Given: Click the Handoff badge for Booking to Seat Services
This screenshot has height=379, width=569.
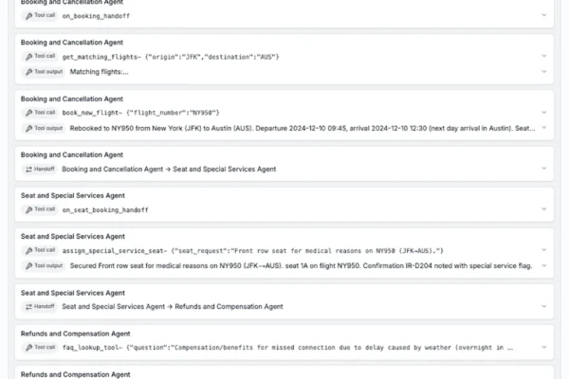Looking at the screenshot, I should click(40, 169).
